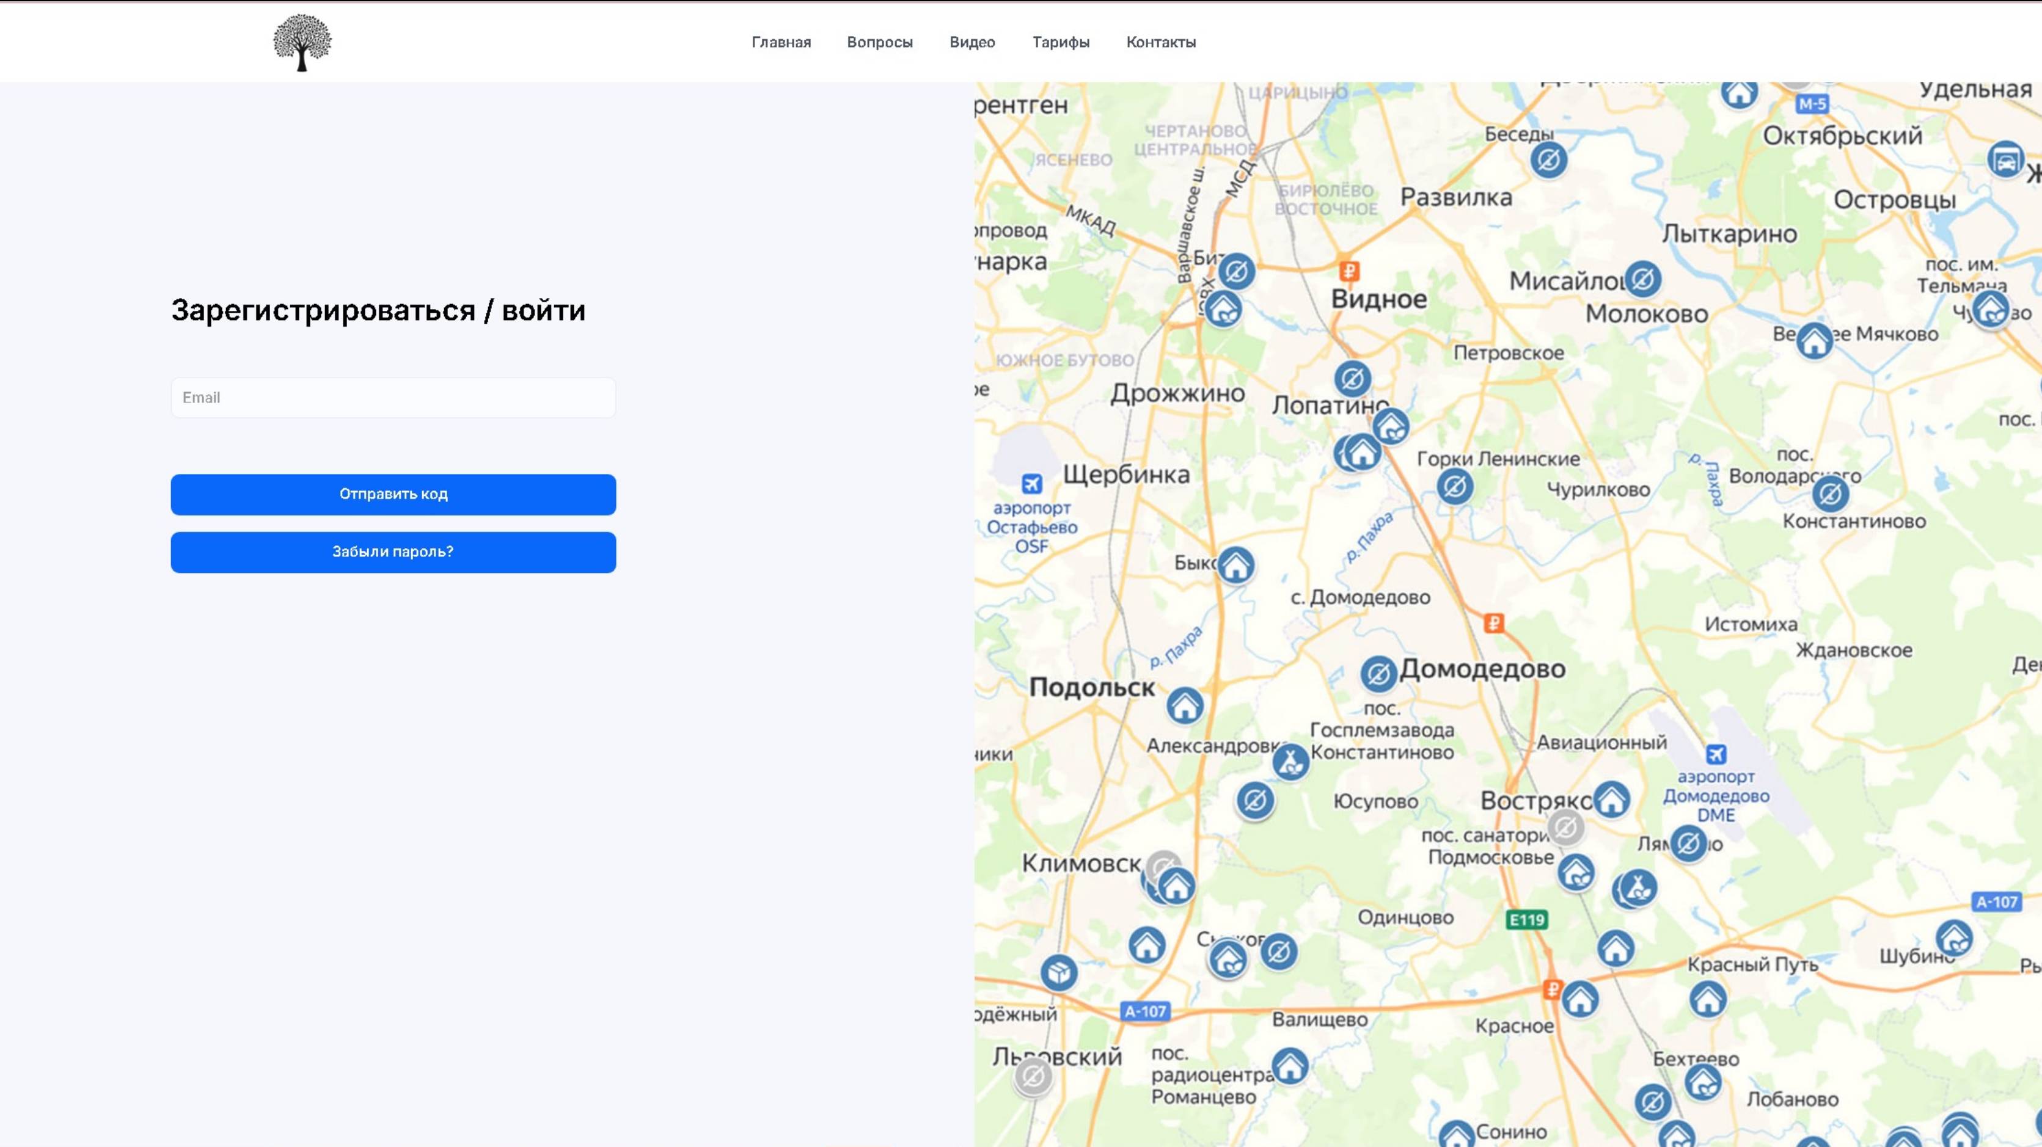Click the Ostafyevo airport icon on the map
This screenshot has height=1147, width=2042.
point(1031,483)
